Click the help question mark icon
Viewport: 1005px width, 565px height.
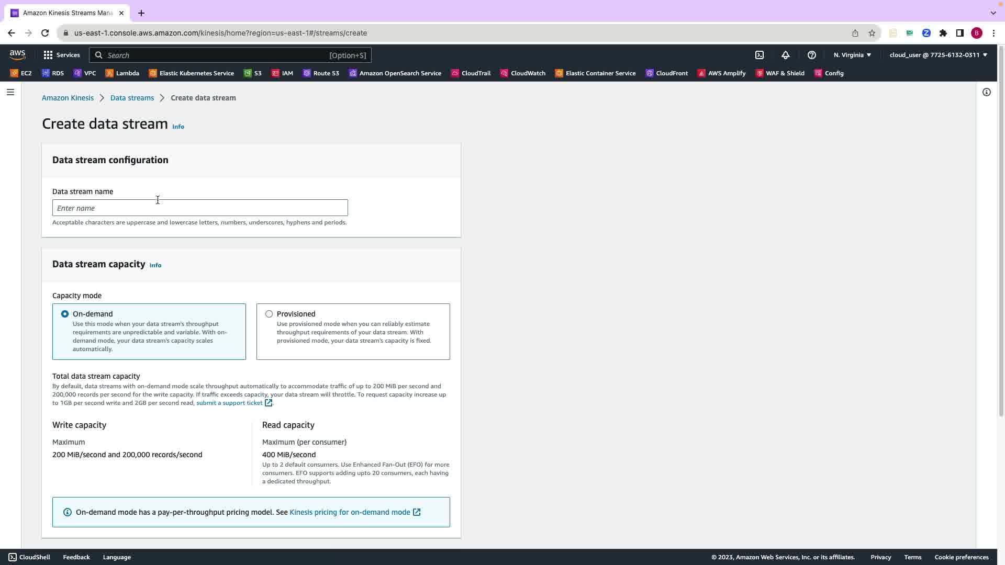click(x=811, y=55)
